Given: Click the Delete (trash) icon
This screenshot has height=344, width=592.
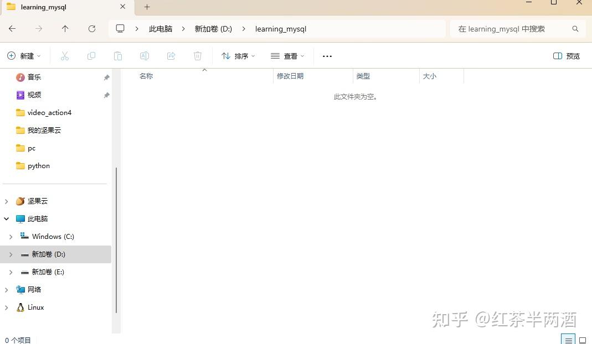Looking at the screenshot, I should (198, 55).
